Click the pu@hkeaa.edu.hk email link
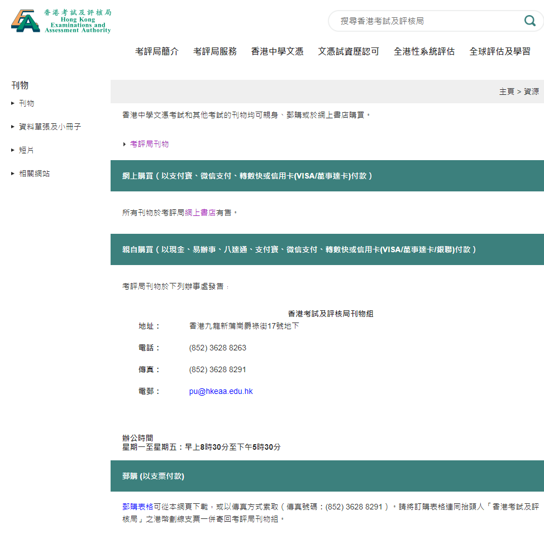This screenshot has height=534, width=544. (x=220, y=391)
